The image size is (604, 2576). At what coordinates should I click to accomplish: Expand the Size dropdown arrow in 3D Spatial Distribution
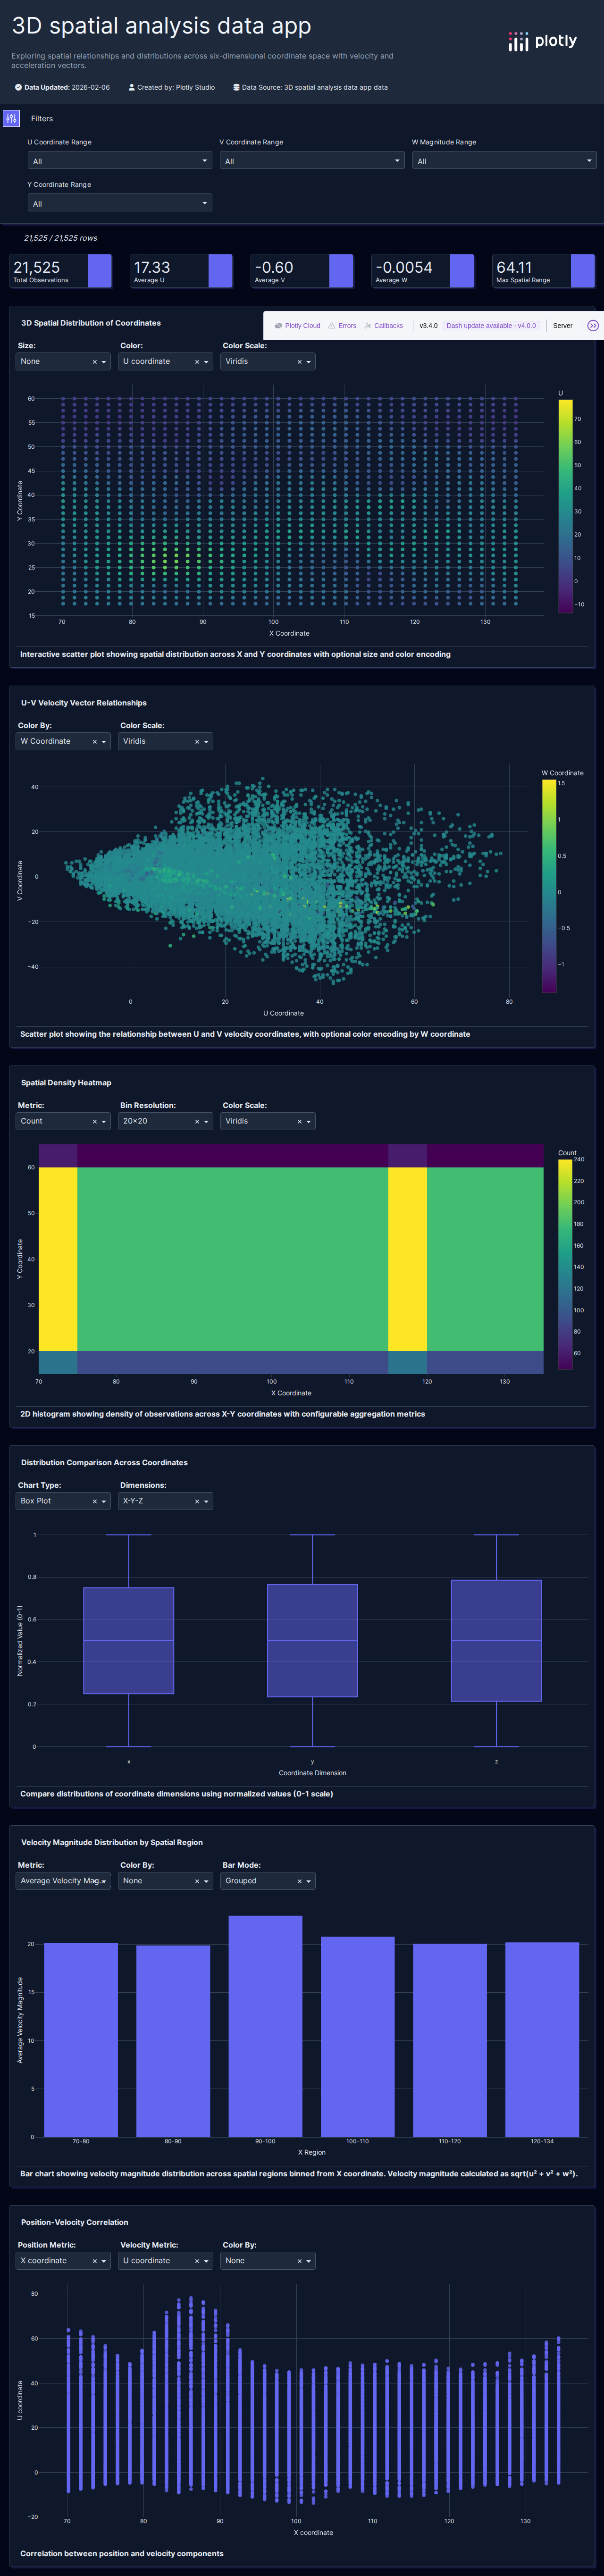[x=104, y=362]
